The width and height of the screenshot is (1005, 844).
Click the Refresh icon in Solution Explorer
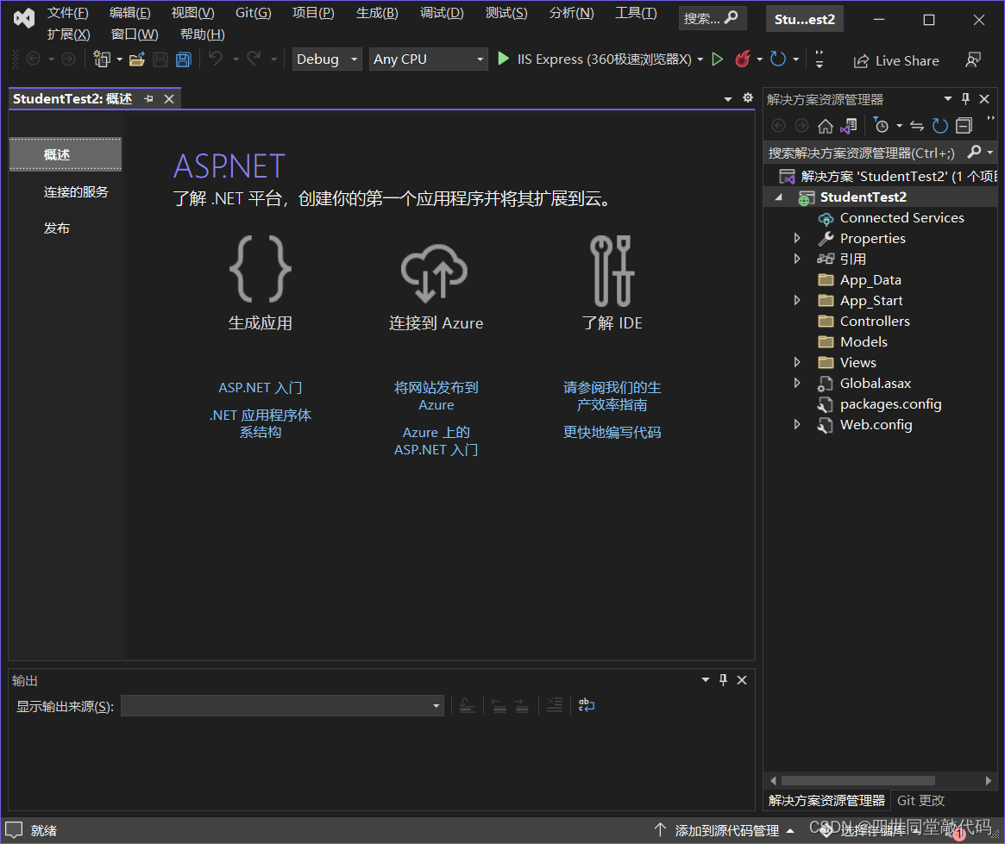click(x=940, y=126)
